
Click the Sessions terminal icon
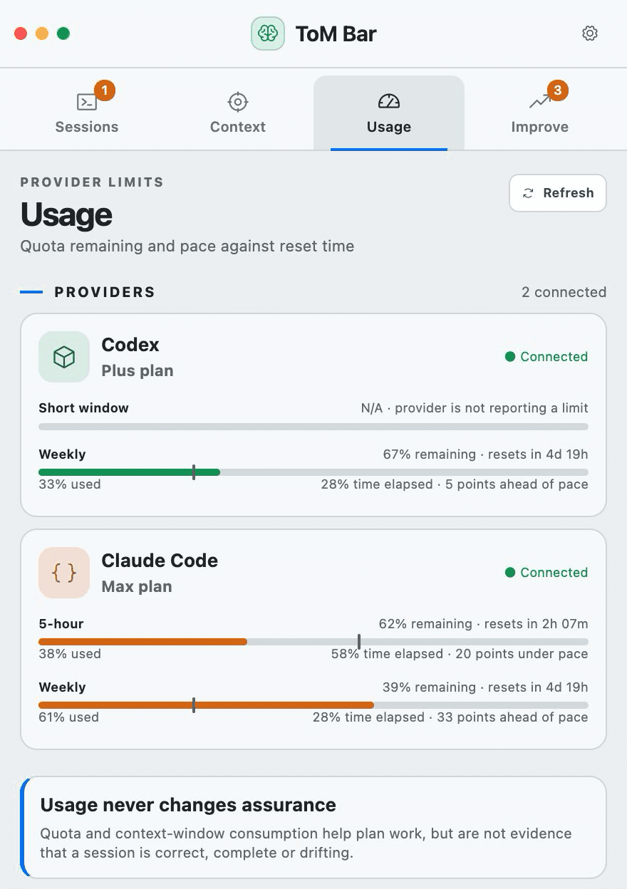click(87, 102)
